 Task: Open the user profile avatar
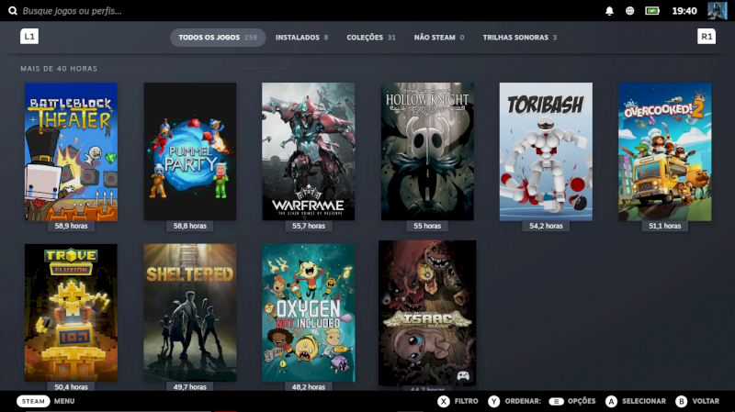pyautogui.click(x=718, y=10)
